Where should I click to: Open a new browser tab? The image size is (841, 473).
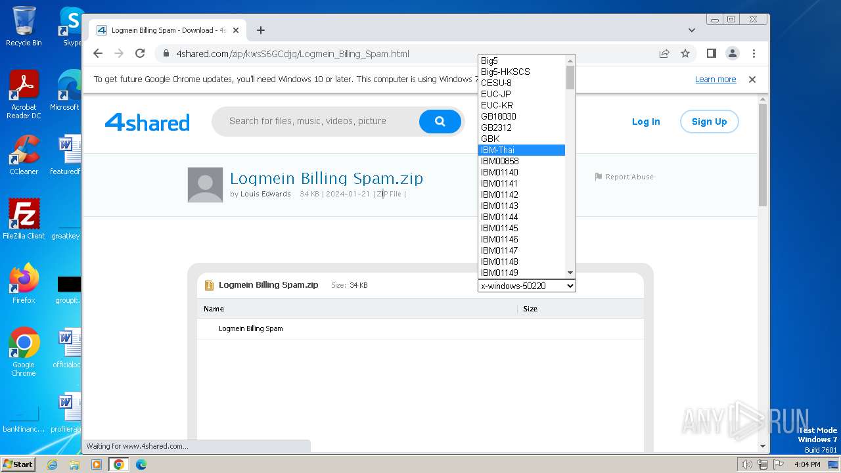(261, 30)
